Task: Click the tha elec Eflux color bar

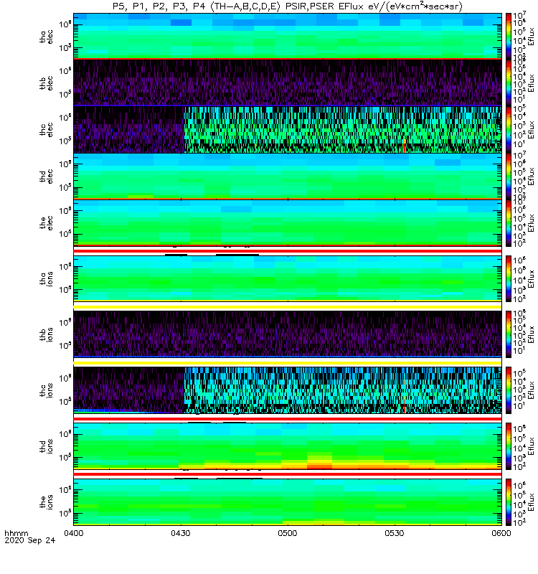Action: click(509, 37)
